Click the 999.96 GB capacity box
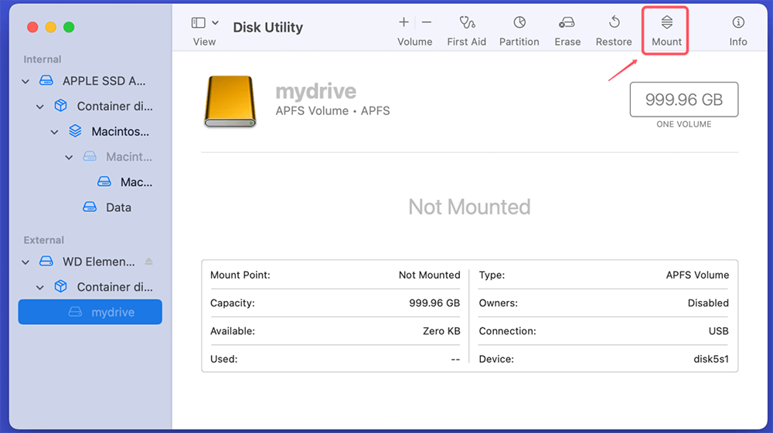The height and width of the screenshot is (433, 773). click(683, 100)
